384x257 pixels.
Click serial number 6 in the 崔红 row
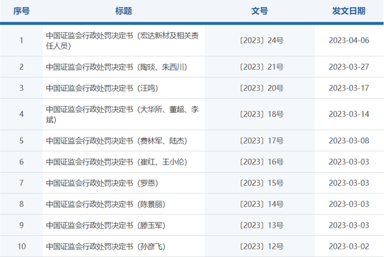coord(22,162)
